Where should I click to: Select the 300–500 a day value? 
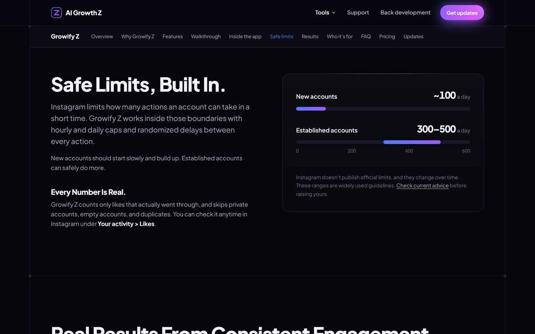coord(443,129)
